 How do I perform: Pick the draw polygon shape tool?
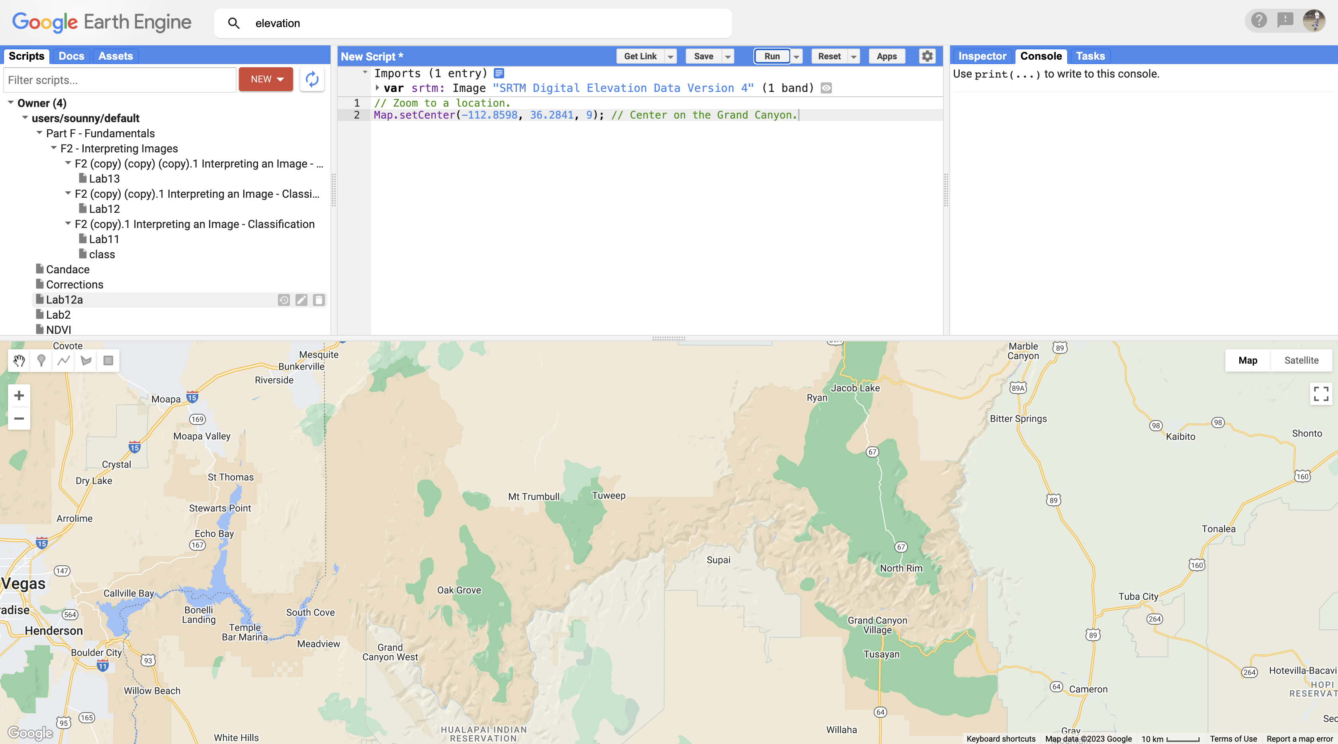coord(86,360)
